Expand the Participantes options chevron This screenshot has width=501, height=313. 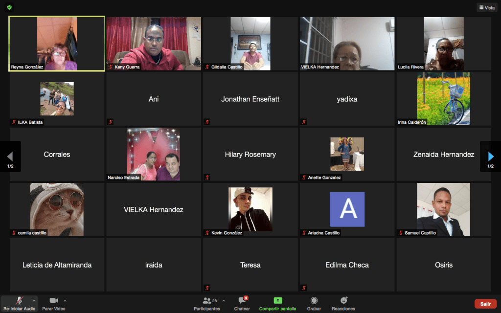click(x=224, y=300)
